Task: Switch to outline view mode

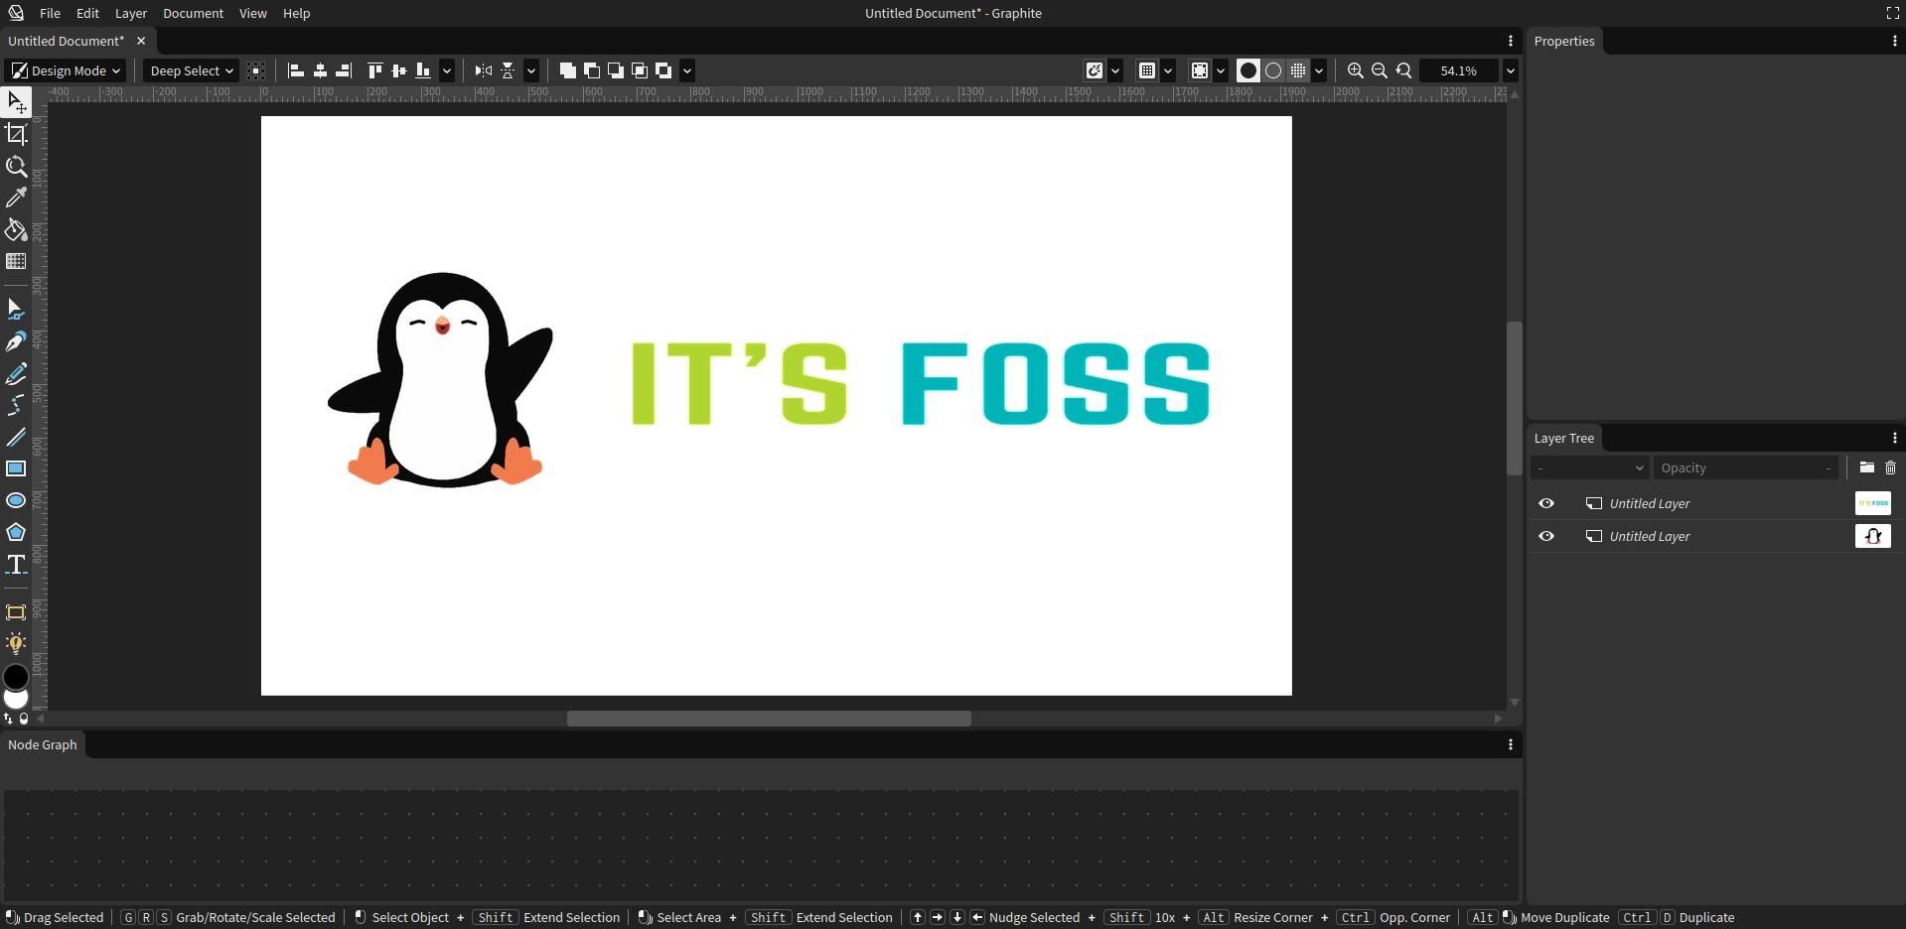Action: tap(1273, 70)
